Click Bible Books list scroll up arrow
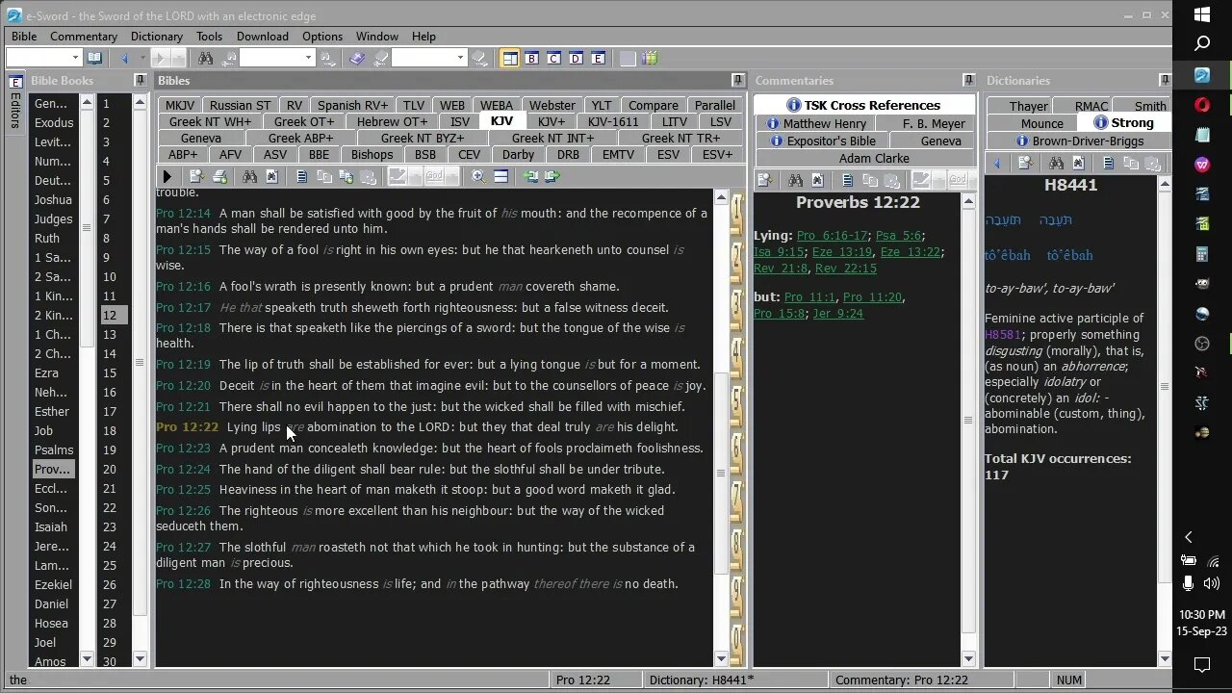This screenshot has height=693, width=1232. [88, 102]
